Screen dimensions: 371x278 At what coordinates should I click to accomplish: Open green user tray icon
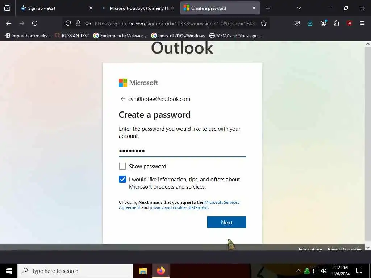click(x=307, y=271)
